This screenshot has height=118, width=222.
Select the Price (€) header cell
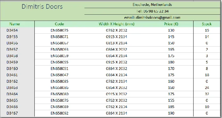point(171,24)
